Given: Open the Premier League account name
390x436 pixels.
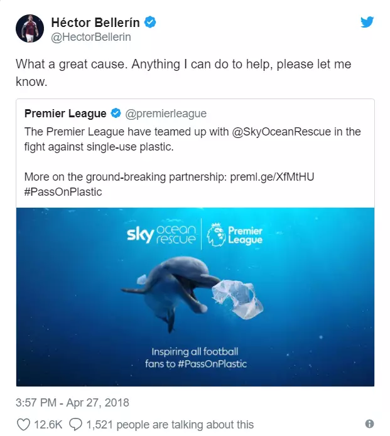Looking at the screenshot, I should click(x=65, y=114).
